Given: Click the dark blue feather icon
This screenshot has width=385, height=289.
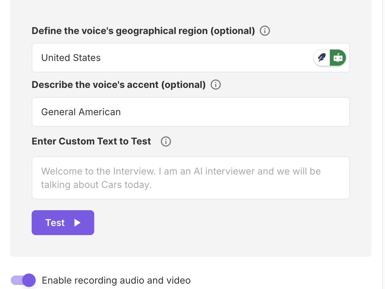Looking at the screenshot, I should [322, 58].
